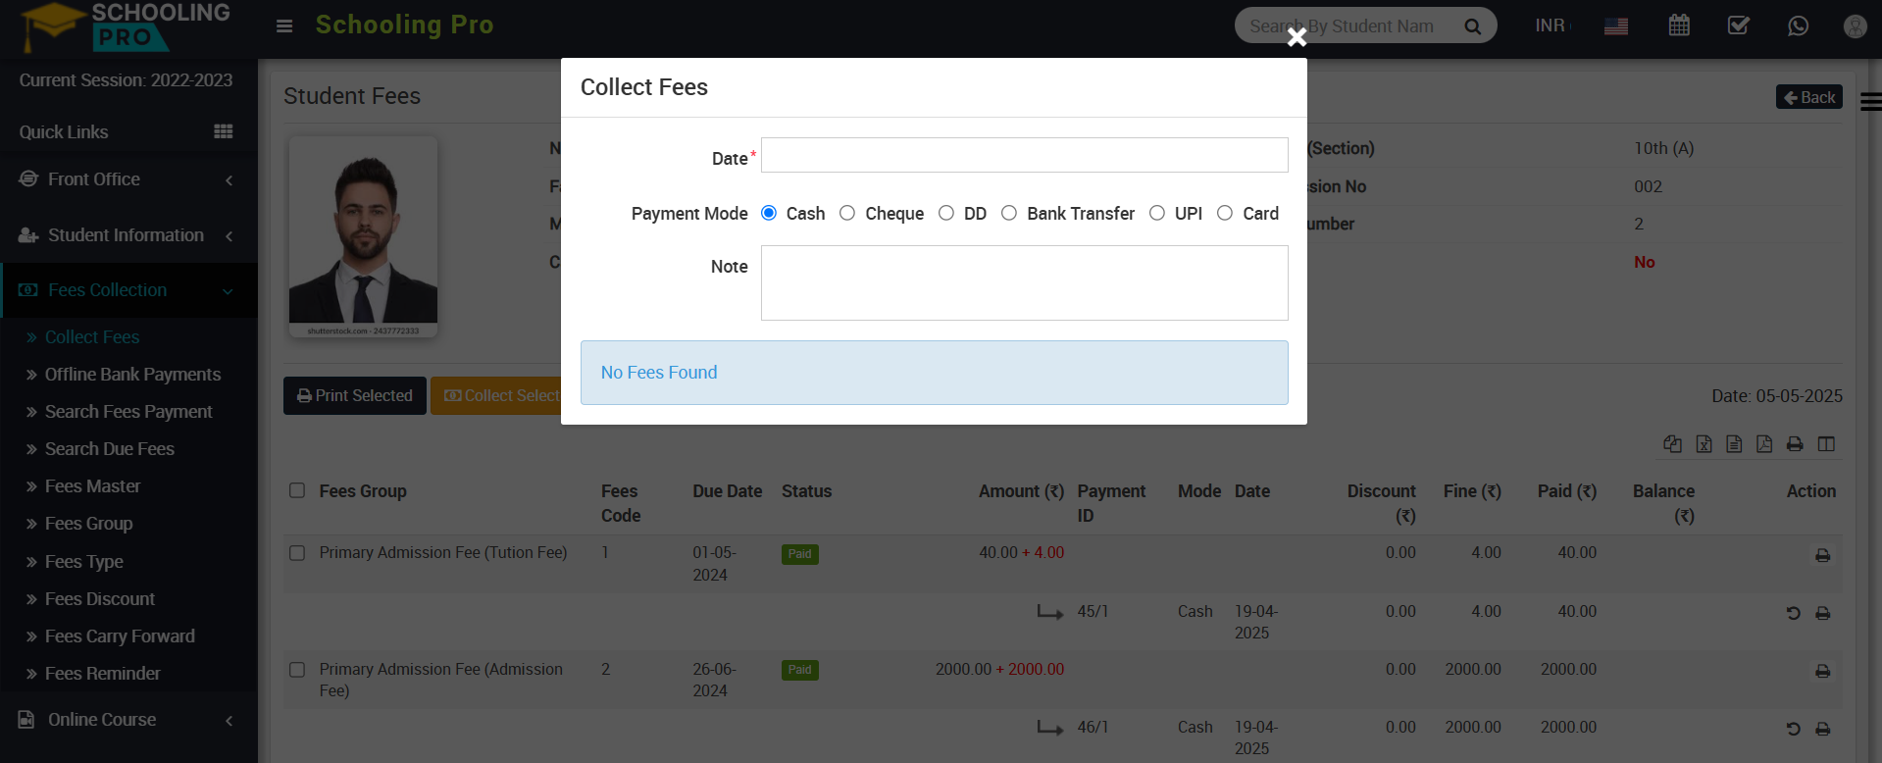Close the Collect Fees dialog
This screenshot has height=763, width=1882.
click(x=1297, y=37)
